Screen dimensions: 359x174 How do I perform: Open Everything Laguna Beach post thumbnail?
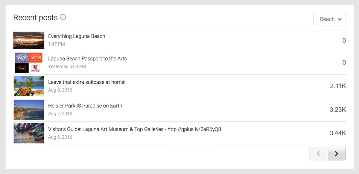(29, 40)
